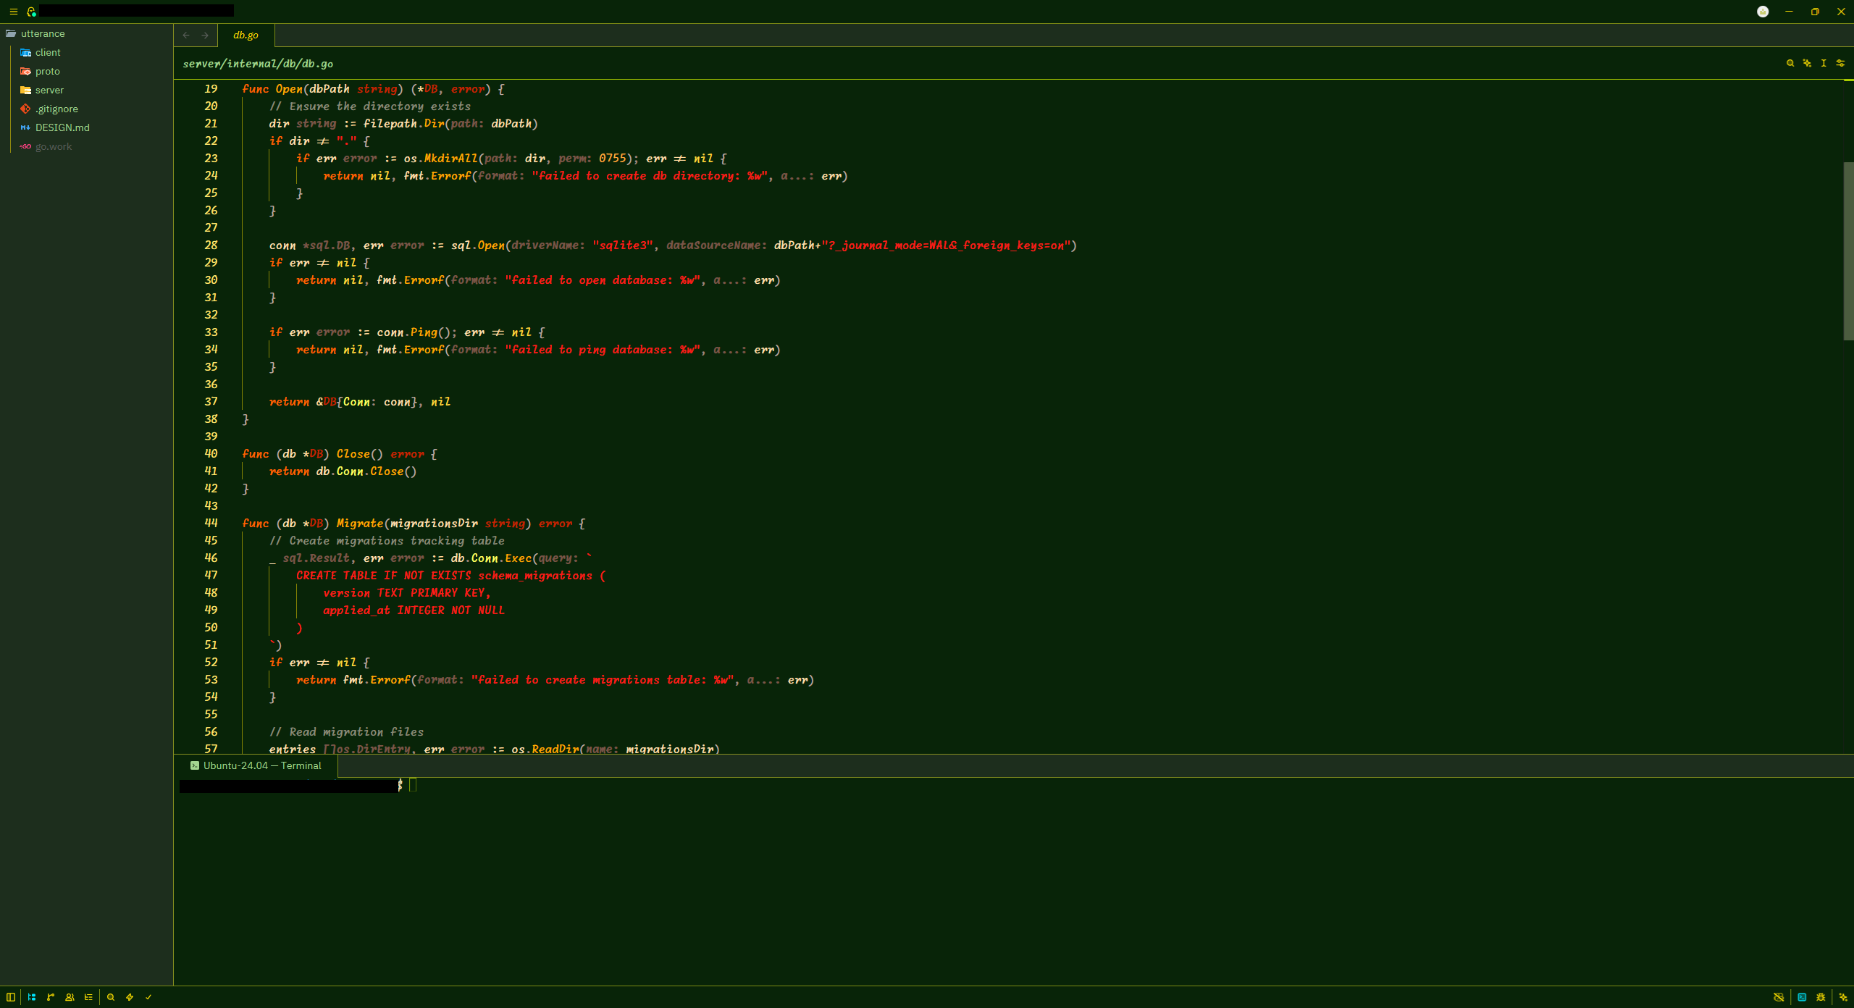Expand the proto folder

tap(86, 71)
